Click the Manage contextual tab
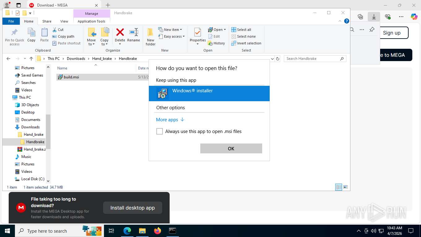This screenshot has height=237, width=421. point(92,14)
